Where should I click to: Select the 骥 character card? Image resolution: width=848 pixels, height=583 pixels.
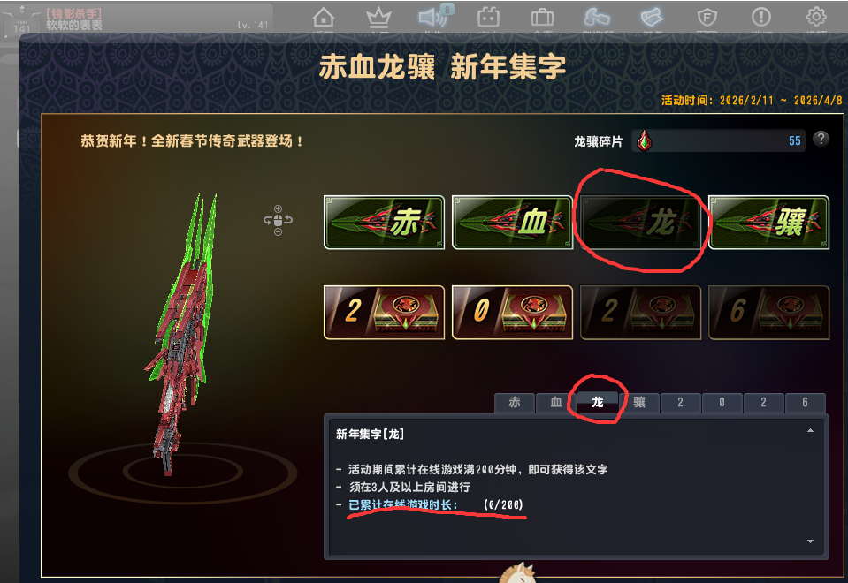tap(768, 222)
